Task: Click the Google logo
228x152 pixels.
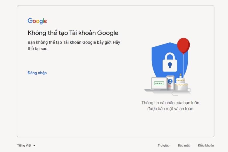Action: [37, 21]
